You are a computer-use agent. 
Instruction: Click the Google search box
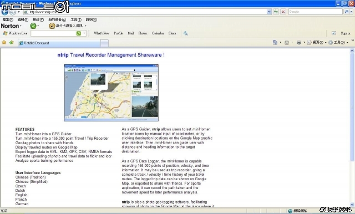point(316,12)
